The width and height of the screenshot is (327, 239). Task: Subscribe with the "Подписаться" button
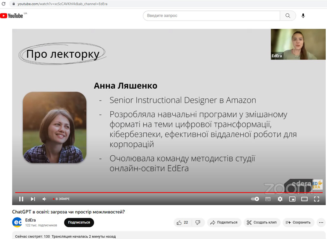click(x=79, y=222)
